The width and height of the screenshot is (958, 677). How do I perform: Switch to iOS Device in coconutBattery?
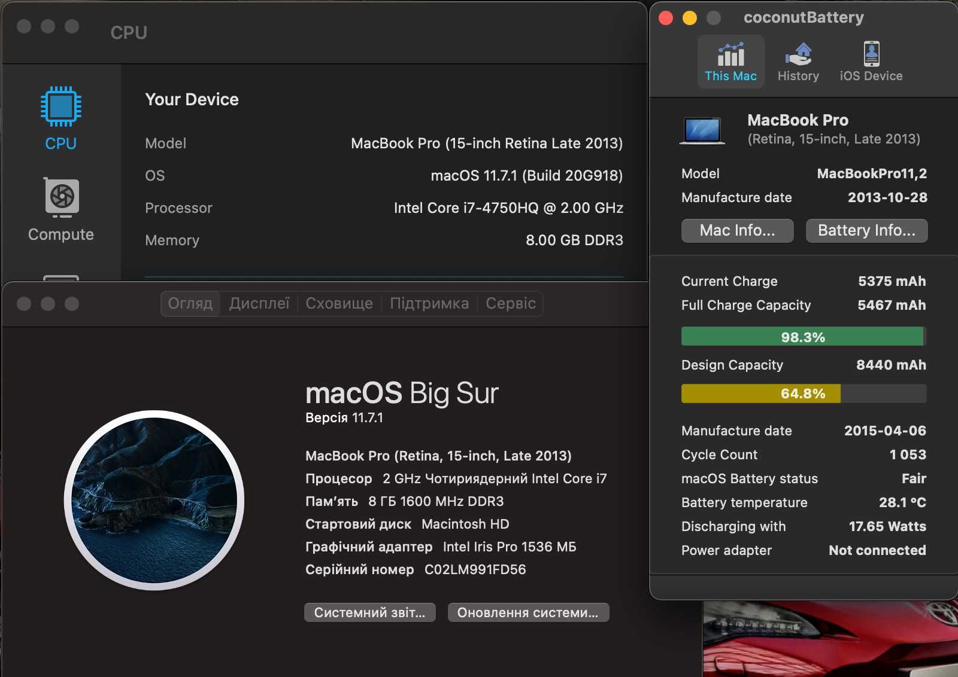coord(871,62)
